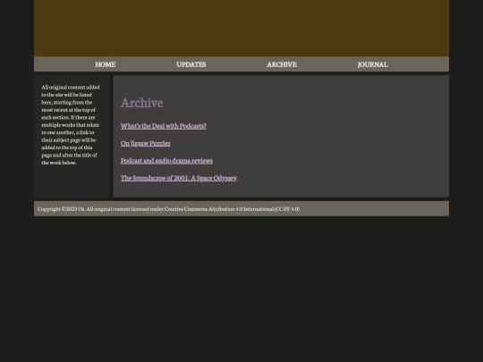The width and height of the screenshot is (483, 362).
Task: Open "What's the Deal with Podcasts?" article
Action: point(164,126)
